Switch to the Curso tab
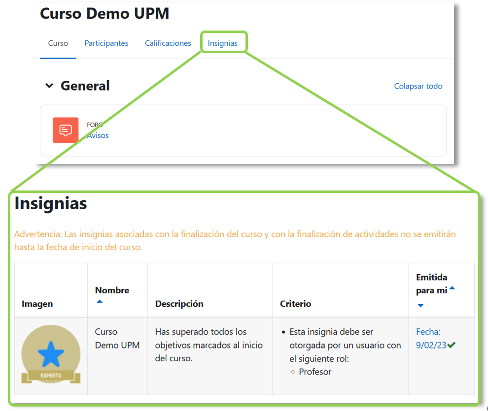Viewport: 488px width, 411px height. click(x=58, y=43)
